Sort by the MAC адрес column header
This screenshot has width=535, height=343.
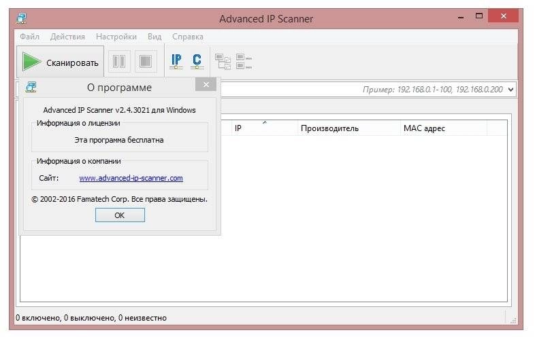point(444,128)
